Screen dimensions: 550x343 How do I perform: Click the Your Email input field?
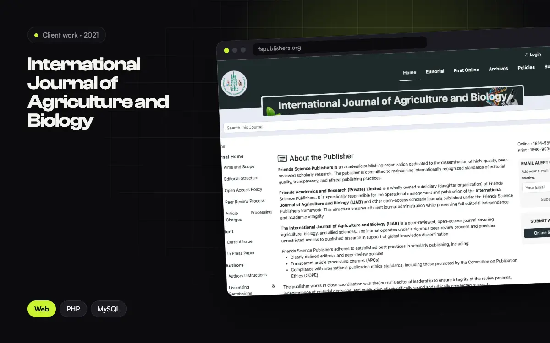(x=536, y=187)
